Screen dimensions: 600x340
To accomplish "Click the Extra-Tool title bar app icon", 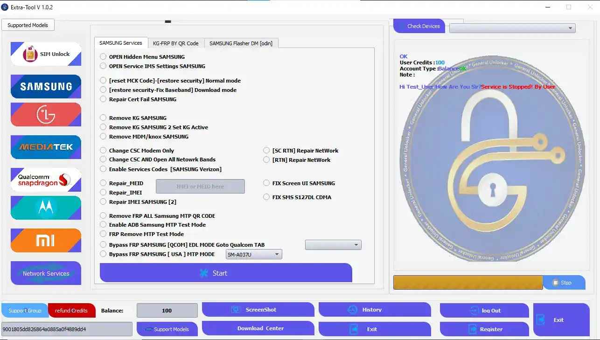I will [x=5, y=7].
